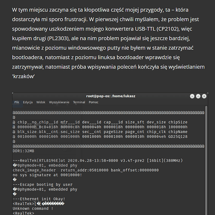Open the Edycja menu
Screen dimensions: 215x215
tap(28, 102)
